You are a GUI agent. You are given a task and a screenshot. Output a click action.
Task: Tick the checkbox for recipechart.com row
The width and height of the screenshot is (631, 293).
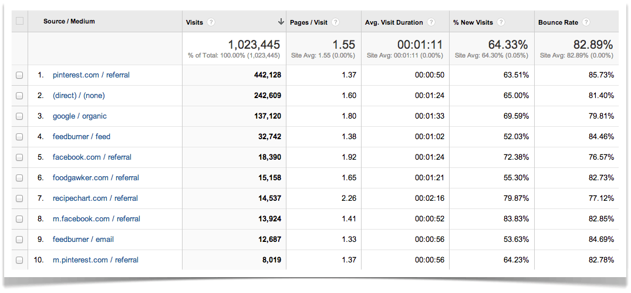(19, 198)
